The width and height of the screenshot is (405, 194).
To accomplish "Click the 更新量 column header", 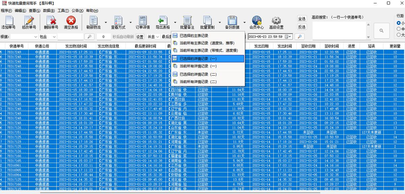I will 395,46.
